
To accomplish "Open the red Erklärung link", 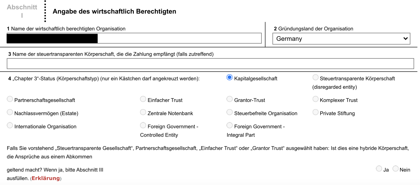I will (x=46, y=178).
